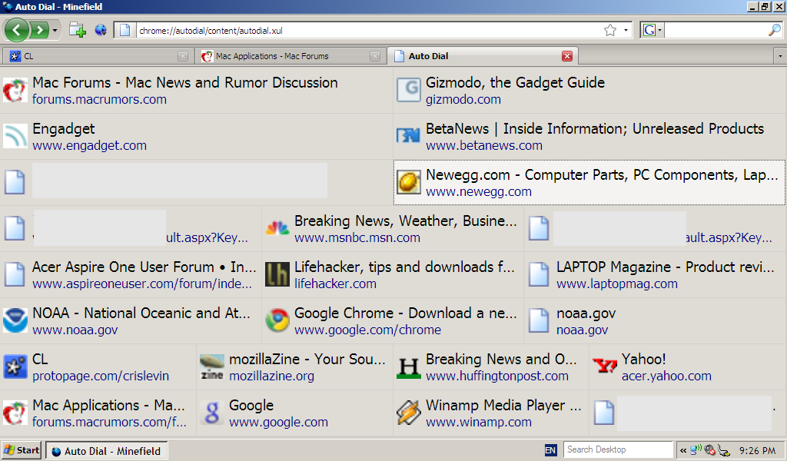Screen dimensions: 787x461
Task: Focus the Search Desktop field
Action: (617, 450)
